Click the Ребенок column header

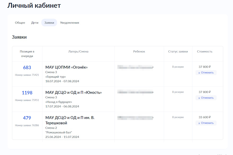[139, 51]
